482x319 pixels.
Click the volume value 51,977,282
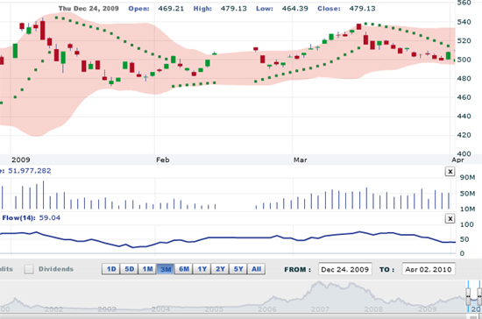(30, 171)
